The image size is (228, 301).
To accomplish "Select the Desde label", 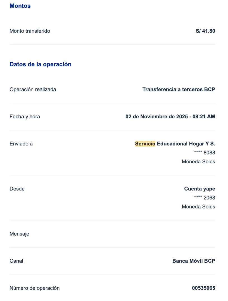I will [17, 189].
